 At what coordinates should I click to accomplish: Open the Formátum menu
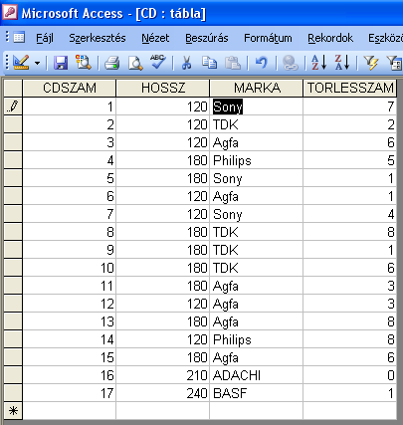268,38
